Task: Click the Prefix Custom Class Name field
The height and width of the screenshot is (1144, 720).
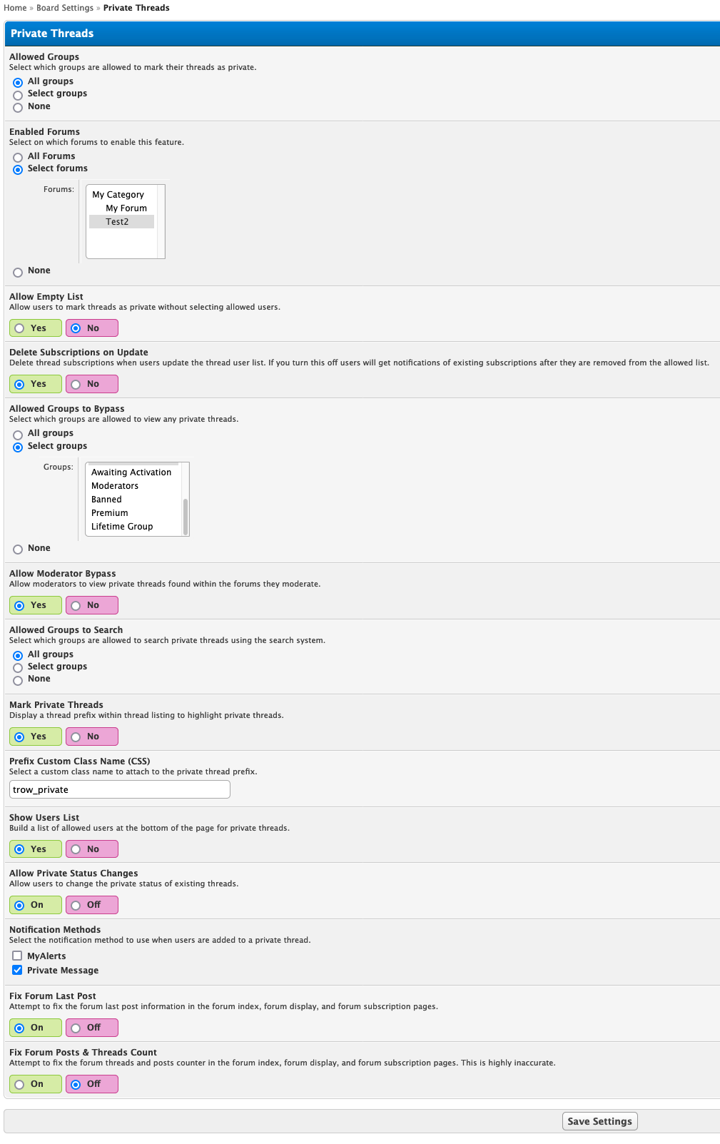Action: [x=120, y=789]
